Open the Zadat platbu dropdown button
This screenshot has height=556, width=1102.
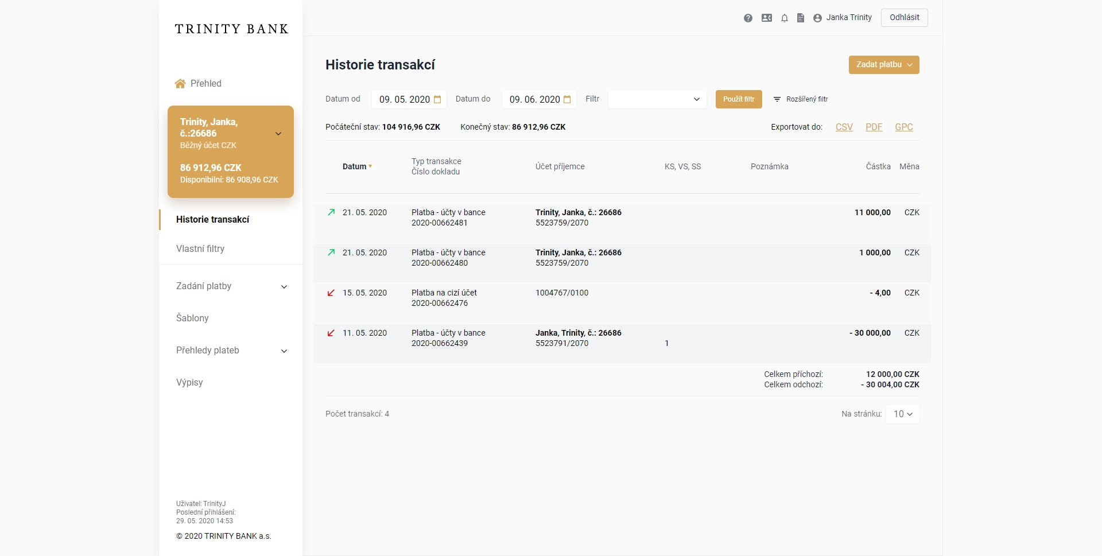[883, 65]
